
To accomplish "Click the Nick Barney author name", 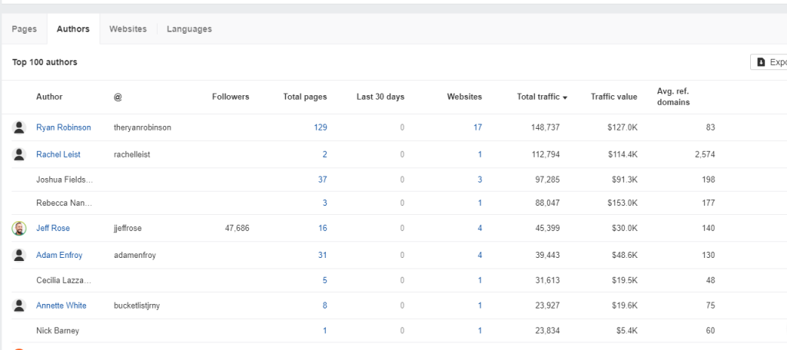I will (58, 331).
